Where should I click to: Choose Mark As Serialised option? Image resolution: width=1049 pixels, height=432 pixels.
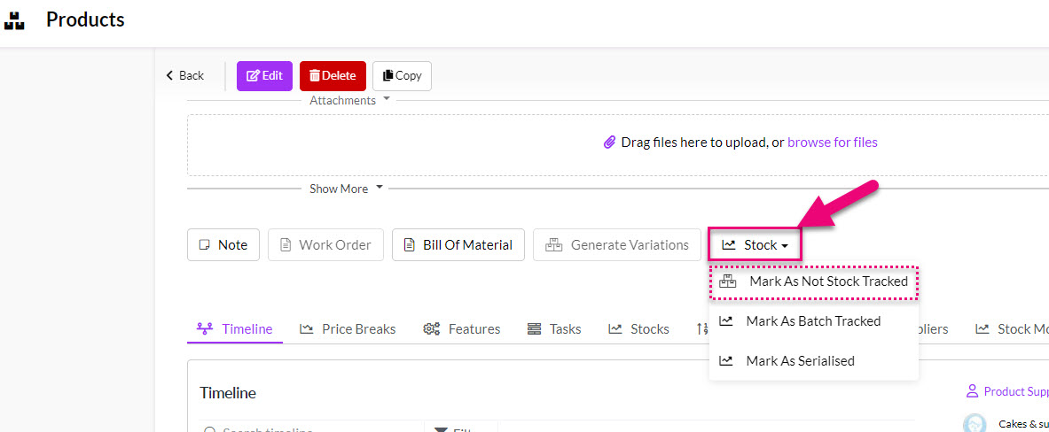800,361
